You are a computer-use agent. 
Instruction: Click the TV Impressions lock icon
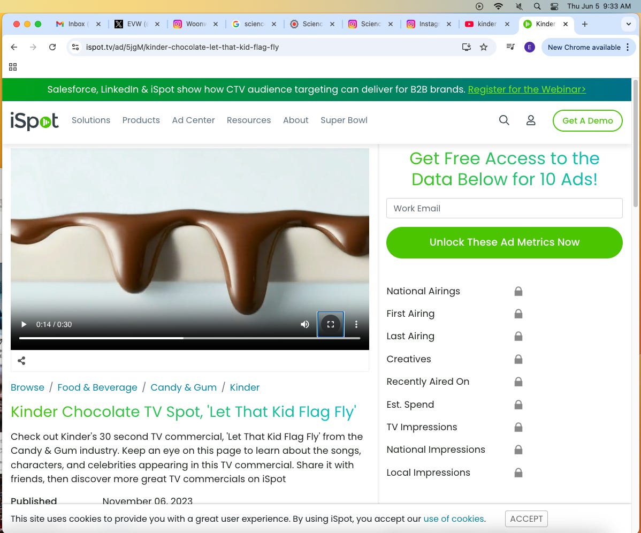tap(518, 427)
